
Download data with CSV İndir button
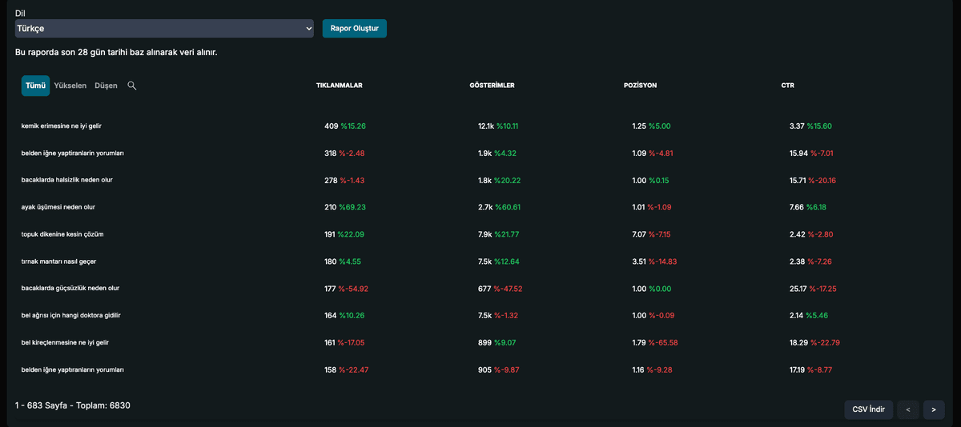(869, 409)
